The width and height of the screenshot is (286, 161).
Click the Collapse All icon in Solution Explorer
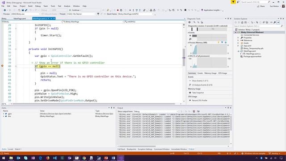pos(264,22)
